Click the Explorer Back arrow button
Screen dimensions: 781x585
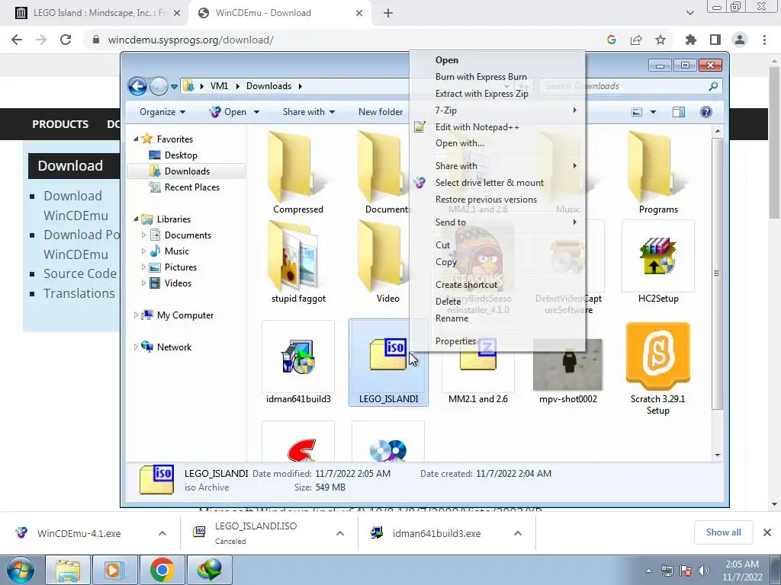coord(137,87)
